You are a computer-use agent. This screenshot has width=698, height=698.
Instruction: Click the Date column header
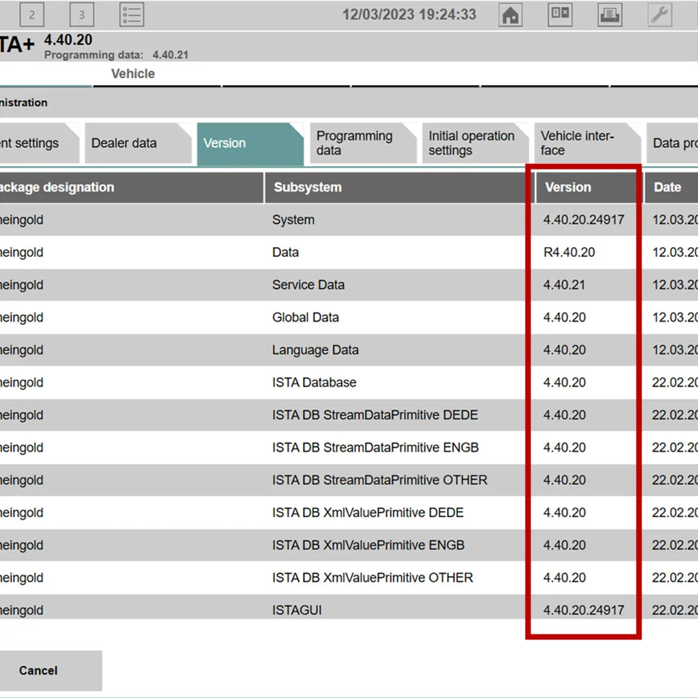[x=668, y=187]
